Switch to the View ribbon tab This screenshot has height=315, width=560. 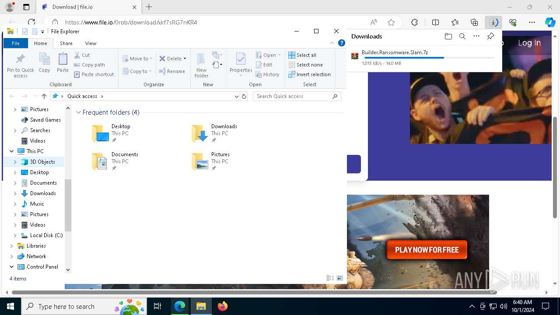pyautogui.click(x=91, y=43)
